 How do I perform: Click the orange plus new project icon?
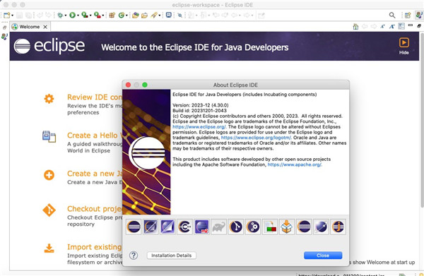[49, 175]
